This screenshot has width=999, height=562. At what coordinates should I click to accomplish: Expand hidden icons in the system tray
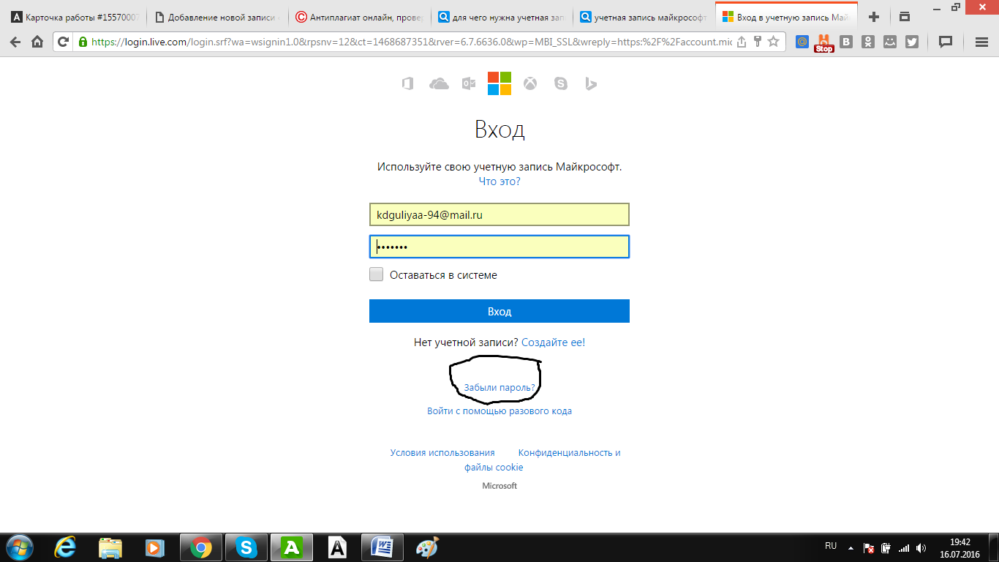click(x=851, y=547)
